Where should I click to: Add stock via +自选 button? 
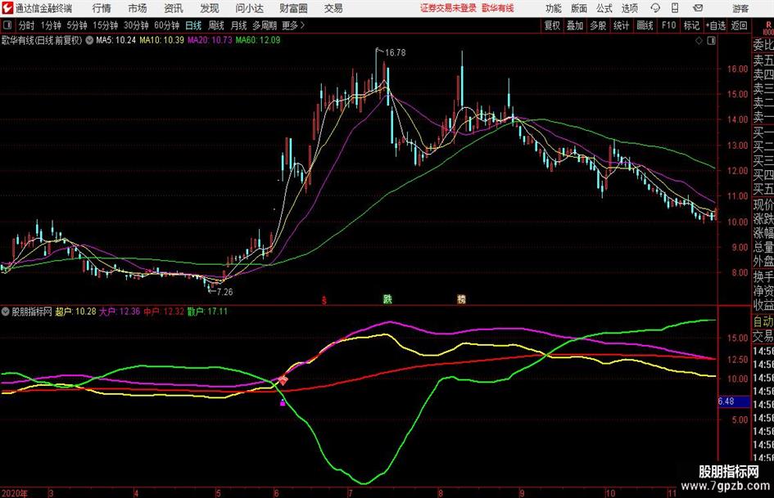(715, 25)
